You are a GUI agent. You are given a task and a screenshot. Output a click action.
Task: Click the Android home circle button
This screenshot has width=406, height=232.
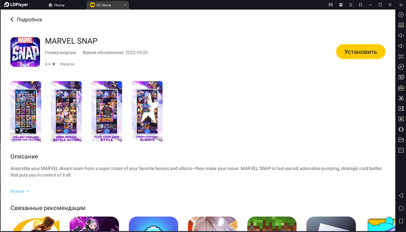point(401,208)
